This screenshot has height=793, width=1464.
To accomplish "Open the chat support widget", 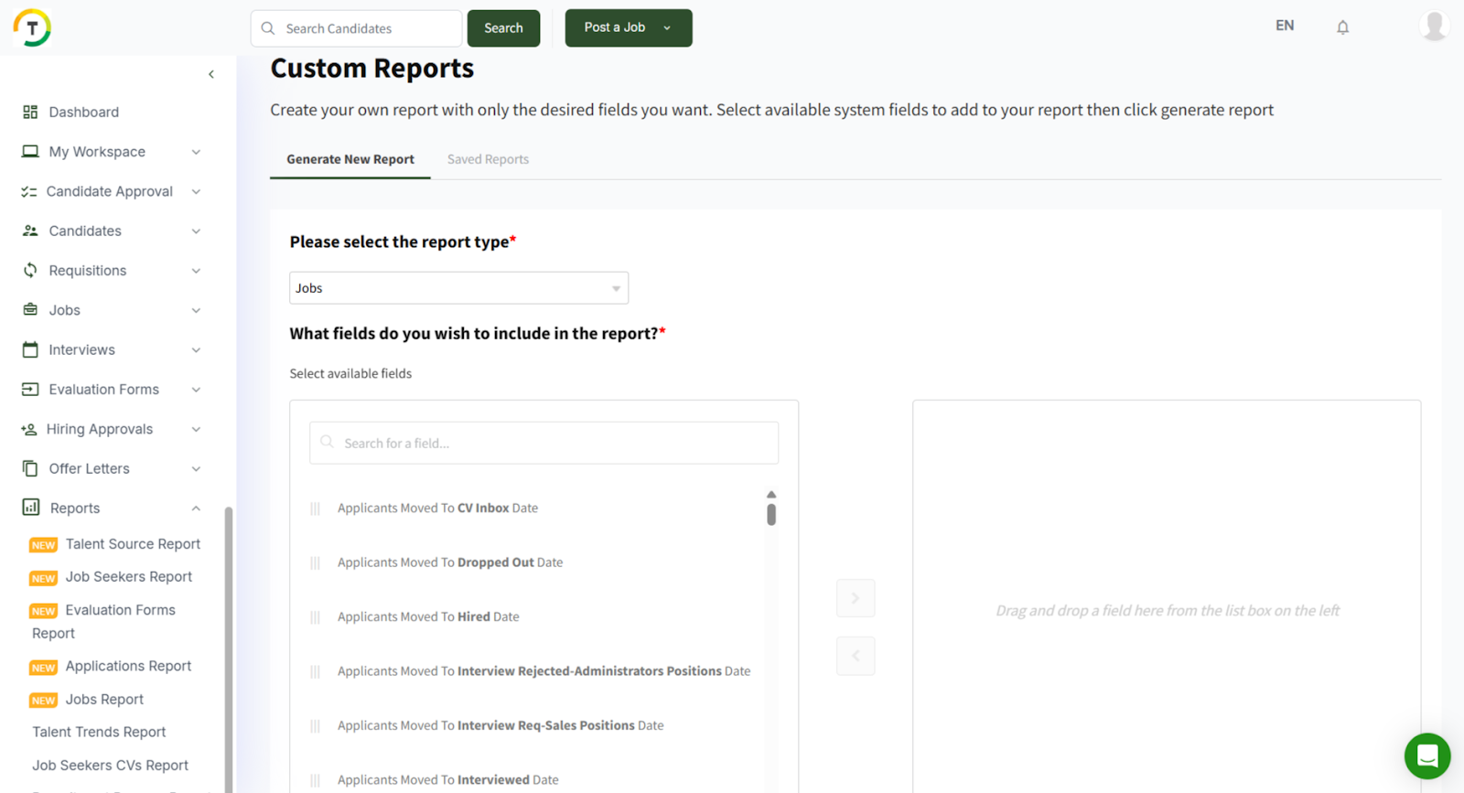I will coord(1426,755).
